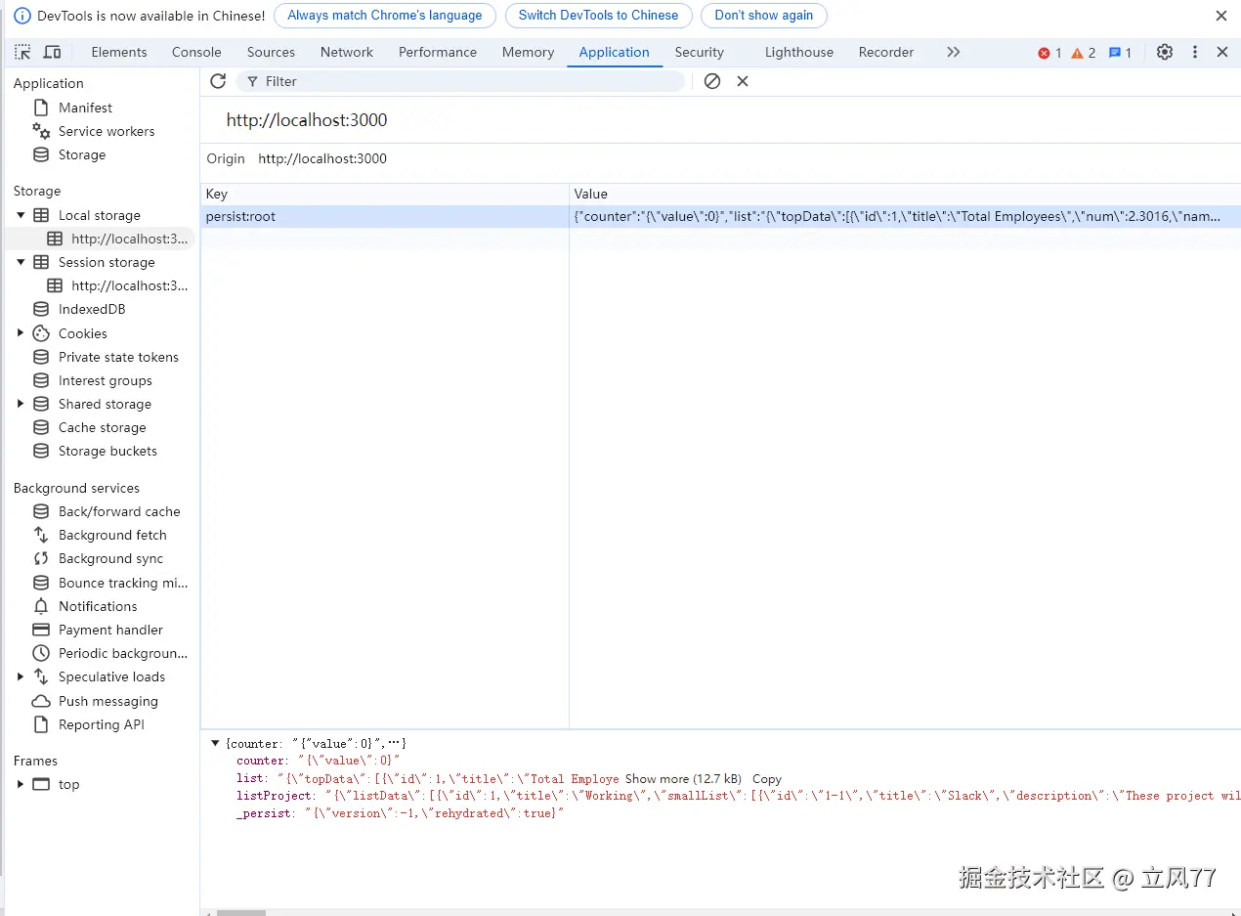Refresh the storage view
Viewport: 1241px width, 916px height.
[x=218, y=81]
